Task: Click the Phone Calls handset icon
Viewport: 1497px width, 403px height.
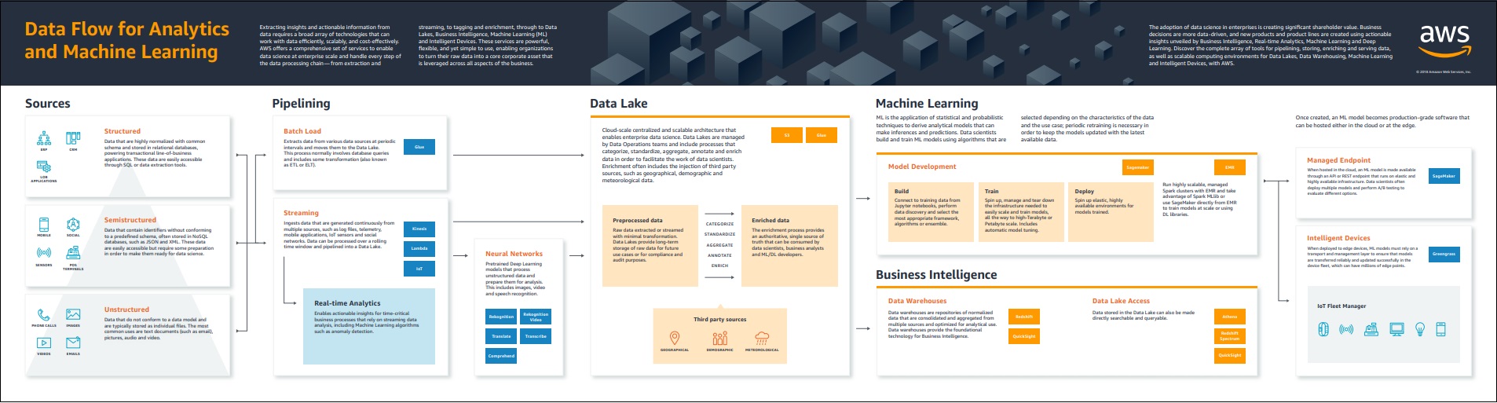Action: click(44, 315)
